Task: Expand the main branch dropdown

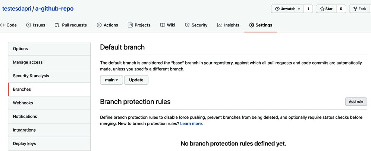Action: coord(111,80)
